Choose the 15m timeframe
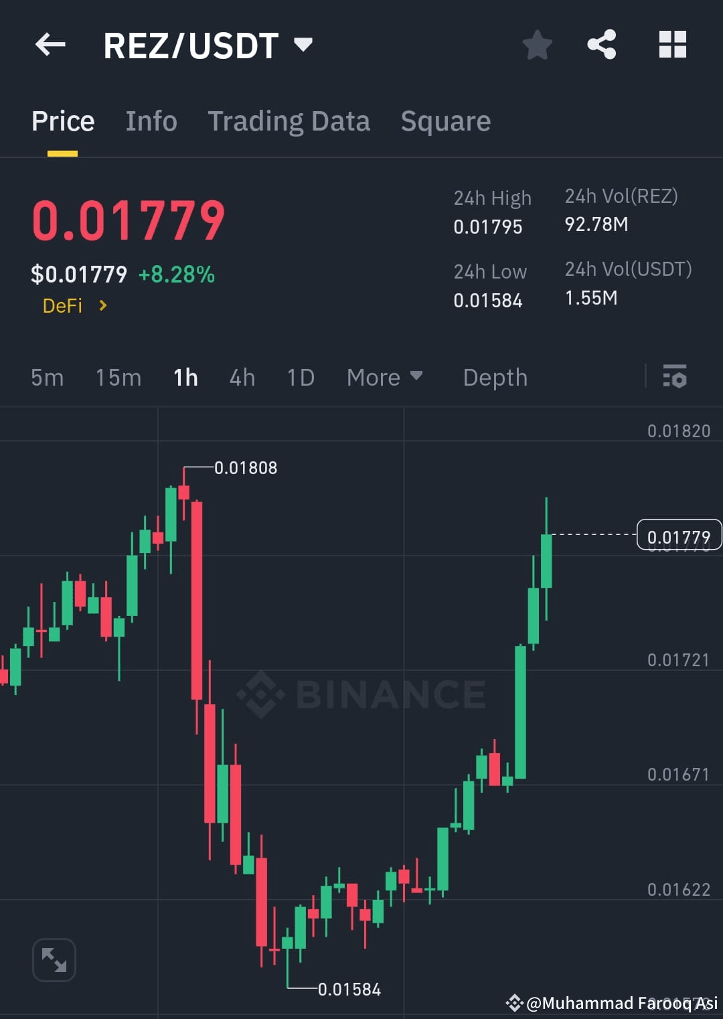Screen dimensions: 723x1019 click(118, 377)
